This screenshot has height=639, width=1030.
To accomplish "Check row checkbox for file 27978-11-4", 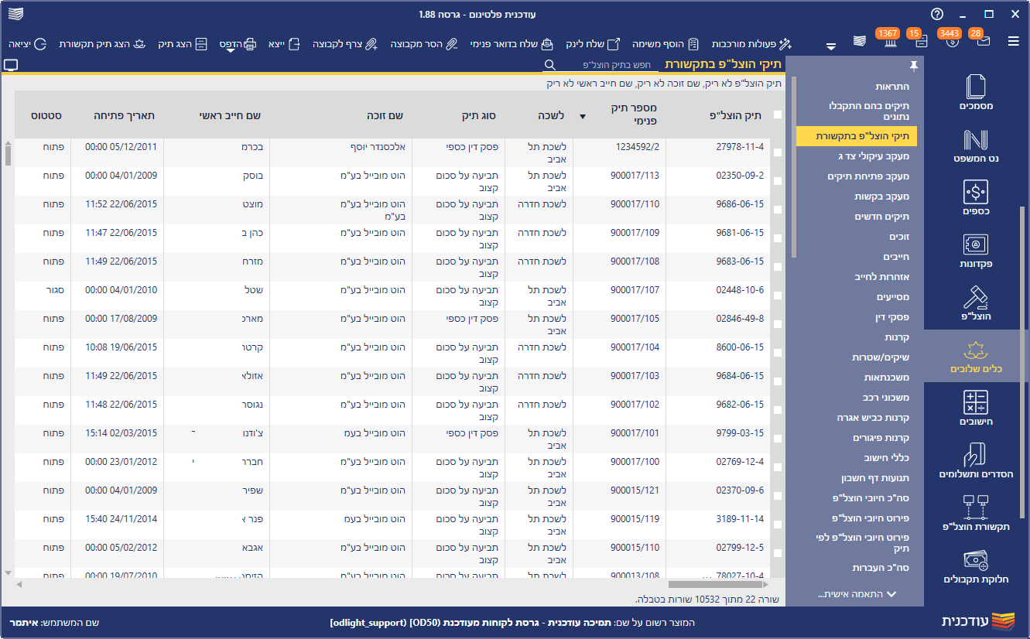I will tap(778, 152).
